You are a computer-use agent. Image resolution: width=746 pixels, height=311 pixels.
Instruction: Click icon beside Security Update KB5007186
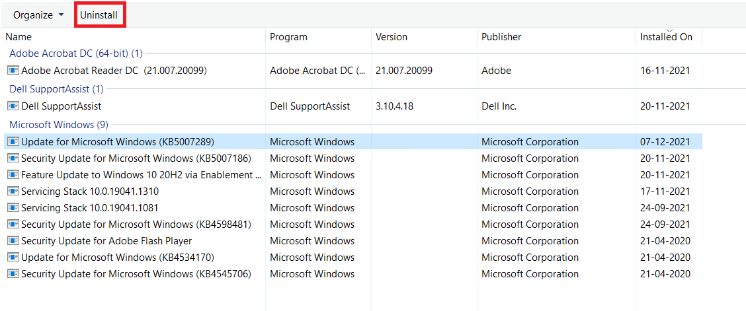(13, 158)
